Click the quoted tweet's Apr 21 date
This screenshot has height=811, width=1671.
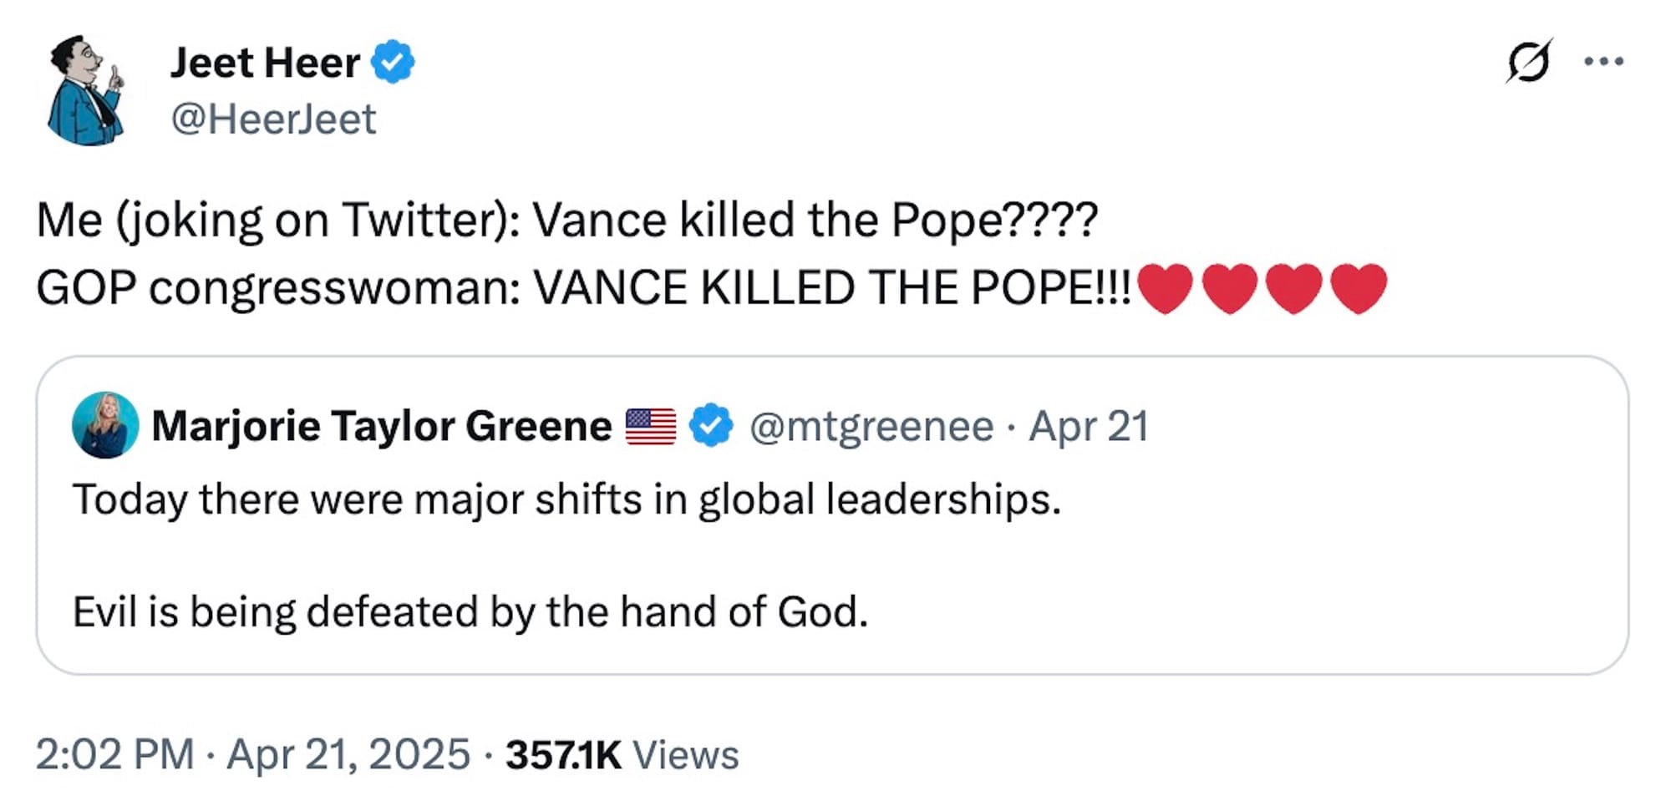pos(1088,426)
